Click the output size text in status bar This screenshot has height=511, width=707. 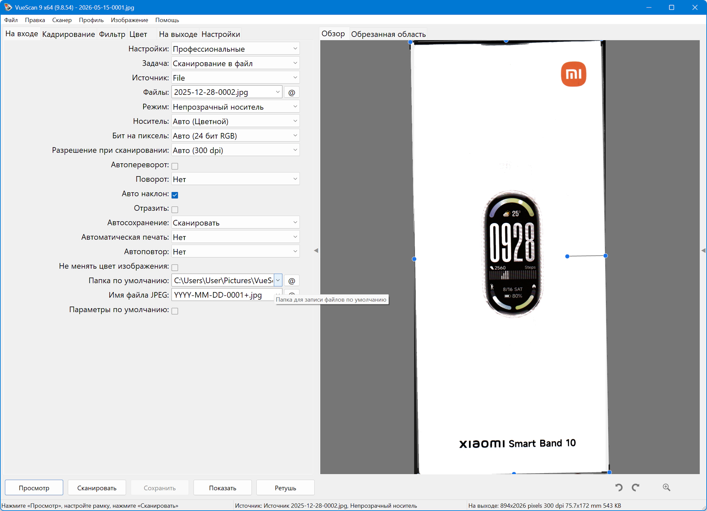click(x=544, y=506)
